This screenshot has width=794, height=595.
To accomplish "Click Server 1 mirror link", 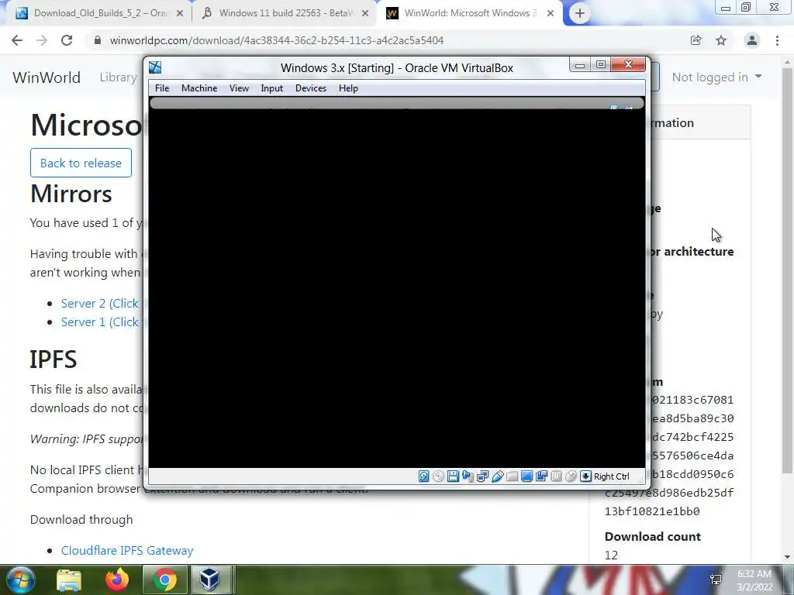I will tap(100, 322).
